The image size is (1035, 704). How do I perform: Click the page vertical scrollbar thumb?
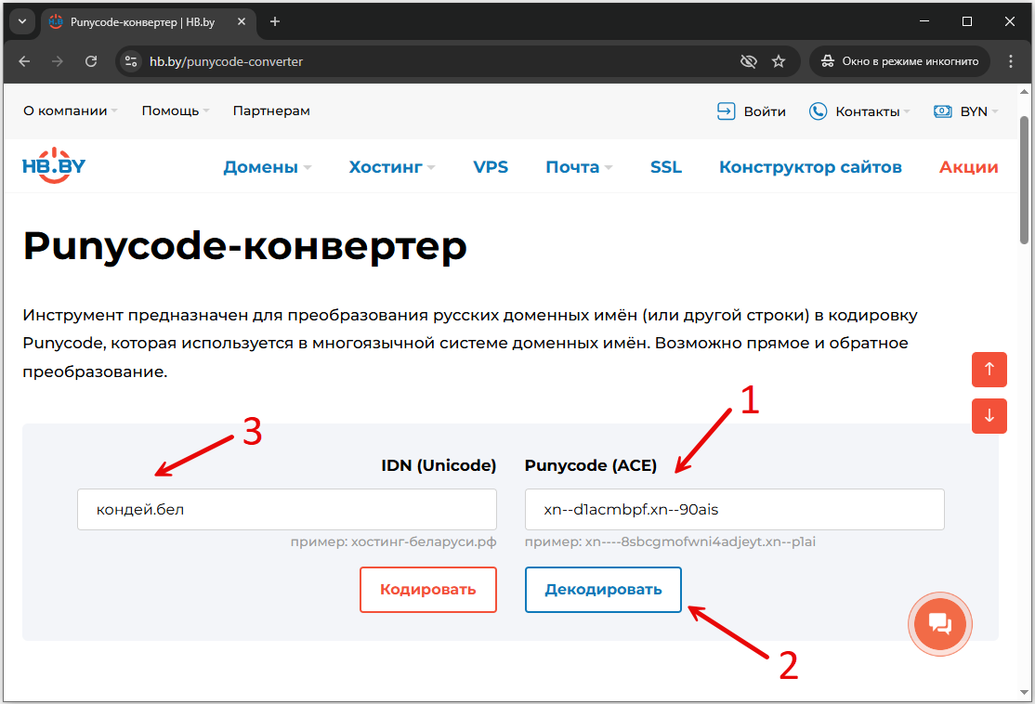tap(1024, 179)
